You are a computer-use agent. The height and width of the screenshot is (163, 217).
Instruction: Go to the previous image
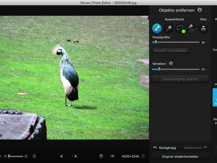[x=61, y=156]
